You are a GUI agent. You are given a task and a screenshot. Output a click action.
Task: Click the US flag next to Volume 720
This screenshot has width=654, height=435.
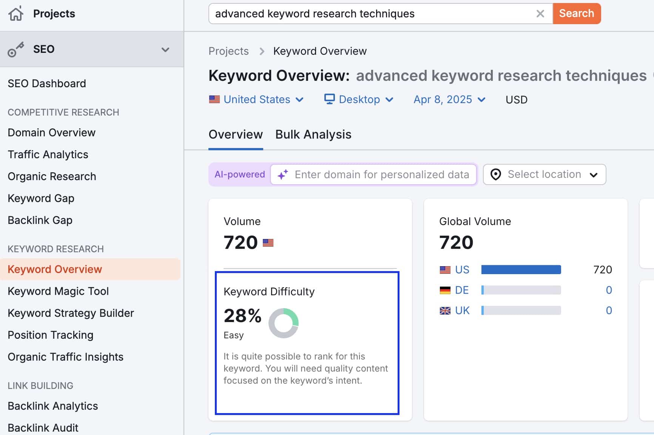pos(268,243)
